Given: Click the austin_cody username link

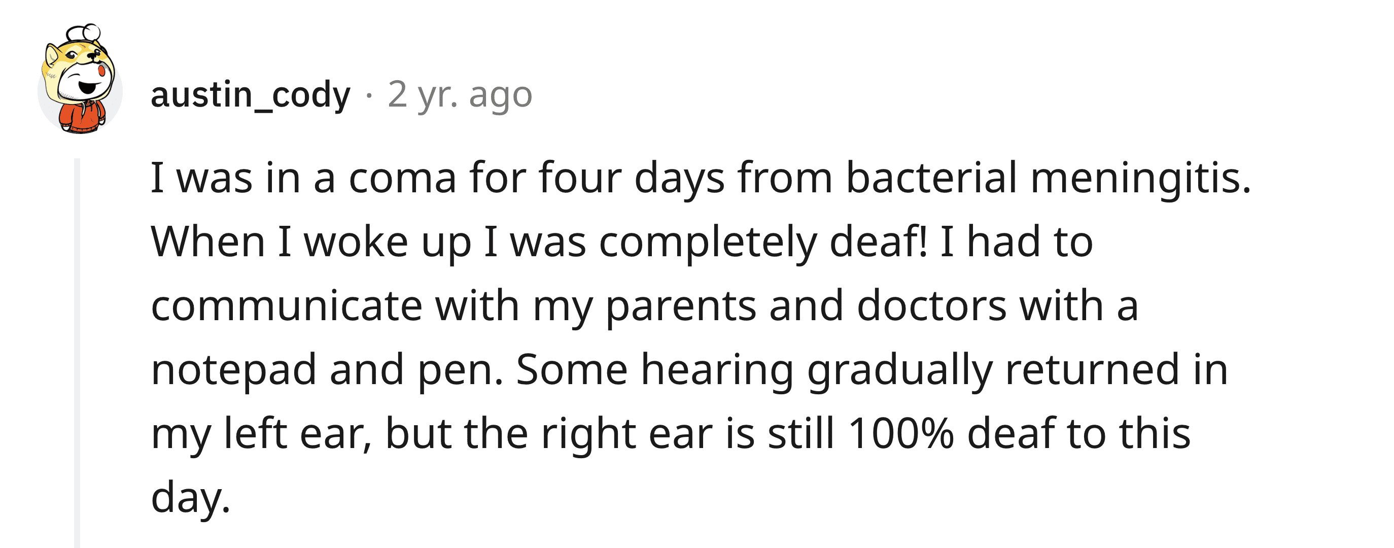Looking at the screenshot, I should [251, 95].
